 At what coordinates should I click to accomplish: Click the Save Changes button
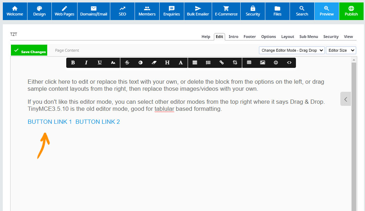[x=29, y=51]
